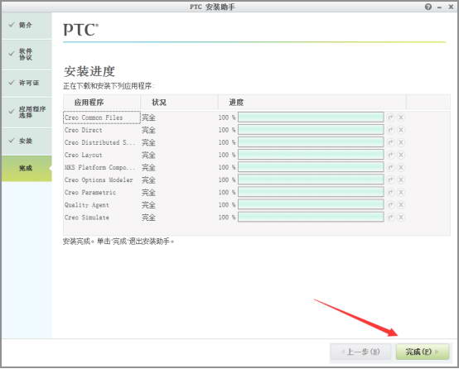
Task: Open the 应用程序选择 sidebar step
Action: click(x=27, y=112)
